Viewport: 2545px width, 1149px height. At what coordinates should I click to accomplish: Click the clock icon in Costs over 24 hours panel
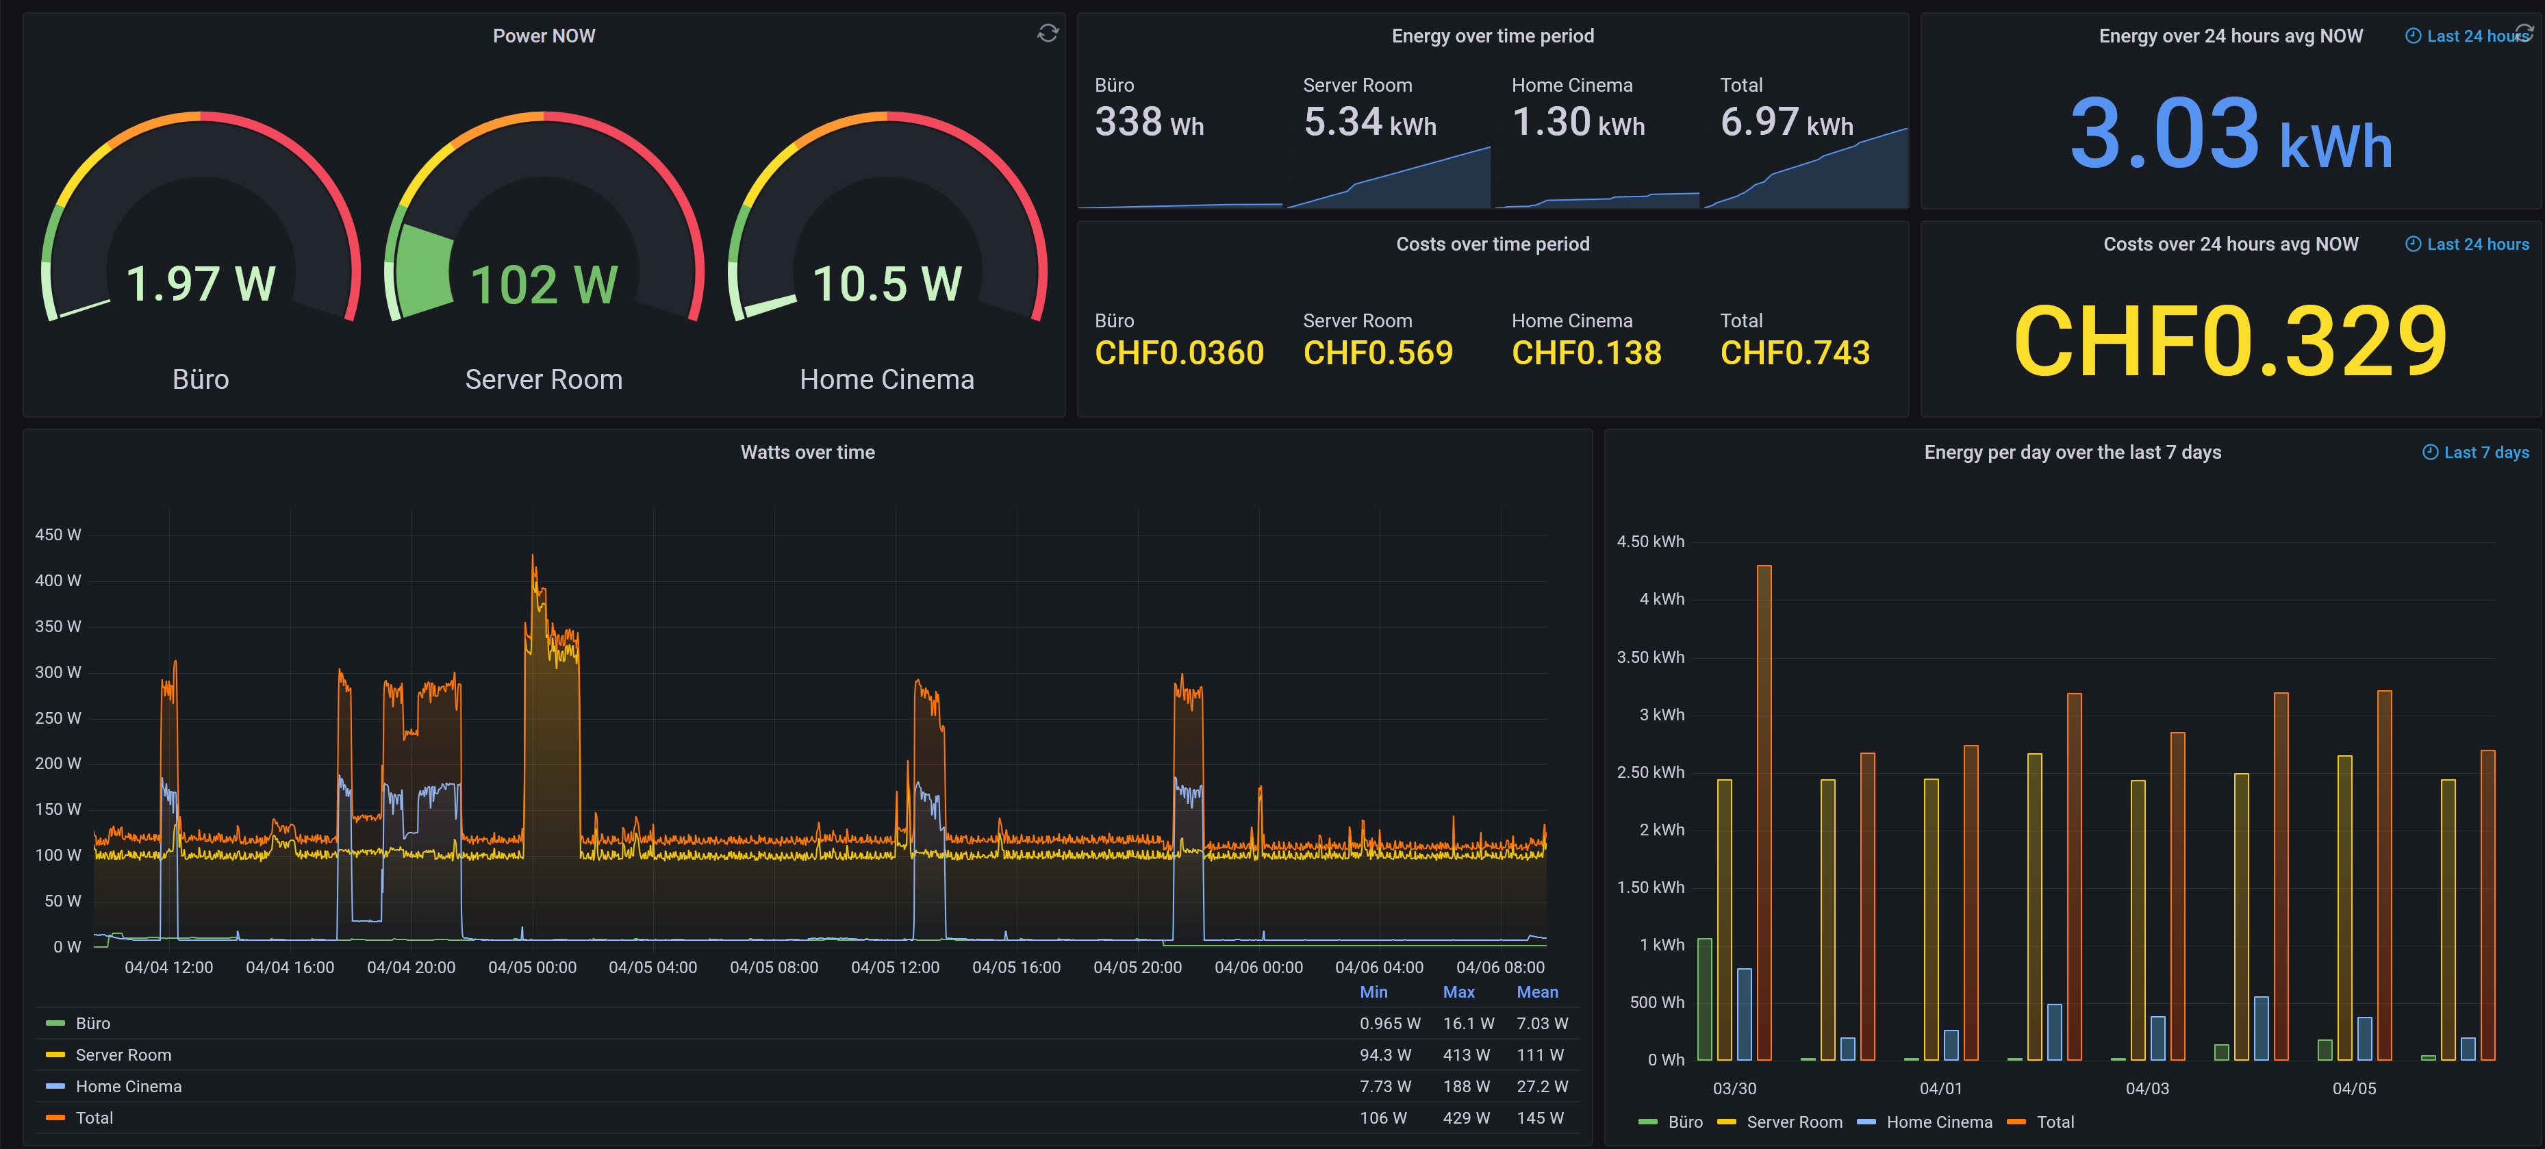[2413, 244]
